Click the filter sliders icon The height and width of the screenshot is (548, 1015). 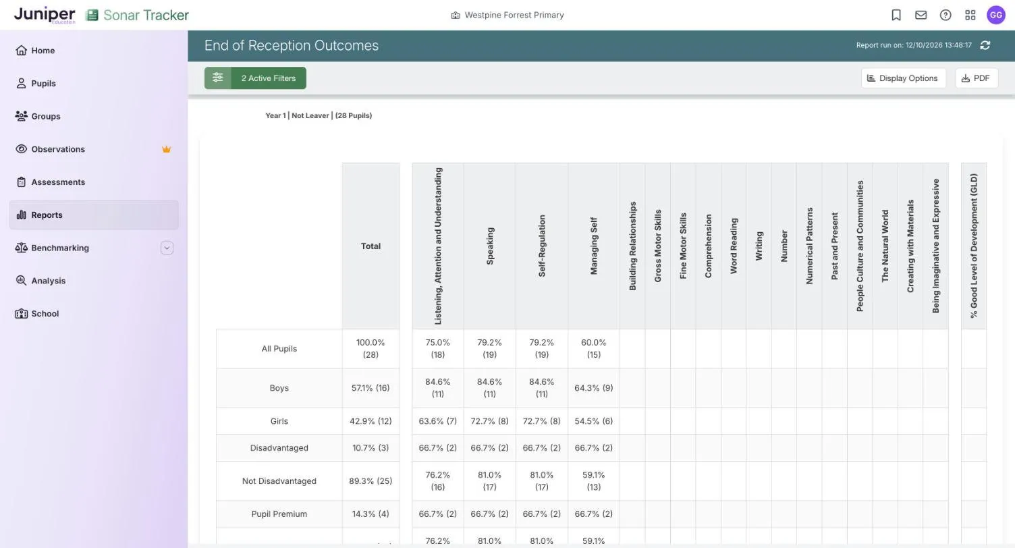pos(217,78)
